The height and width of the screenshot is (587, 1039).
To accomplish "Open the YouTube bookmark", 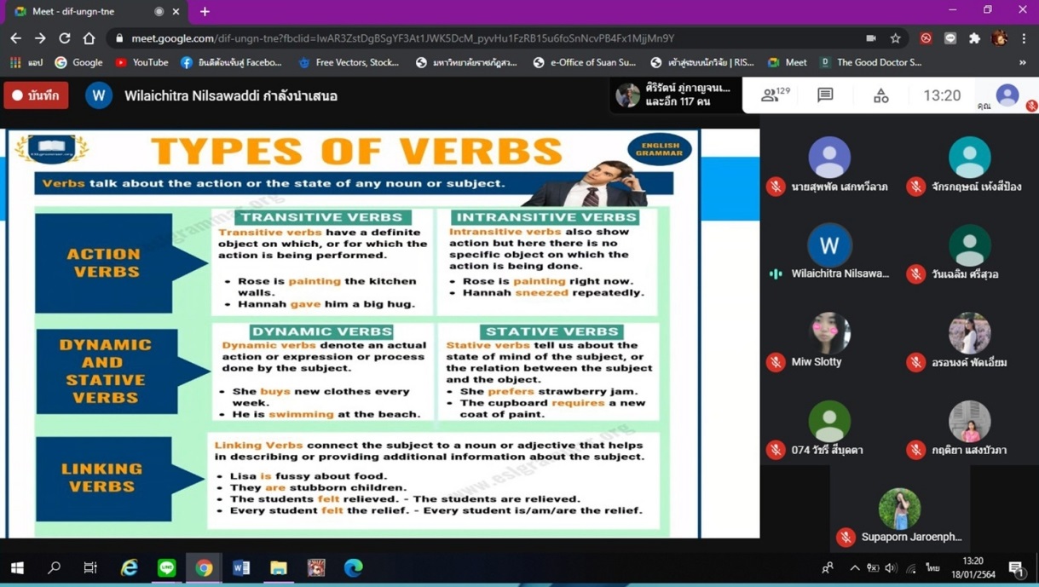I will coord(141,62).
